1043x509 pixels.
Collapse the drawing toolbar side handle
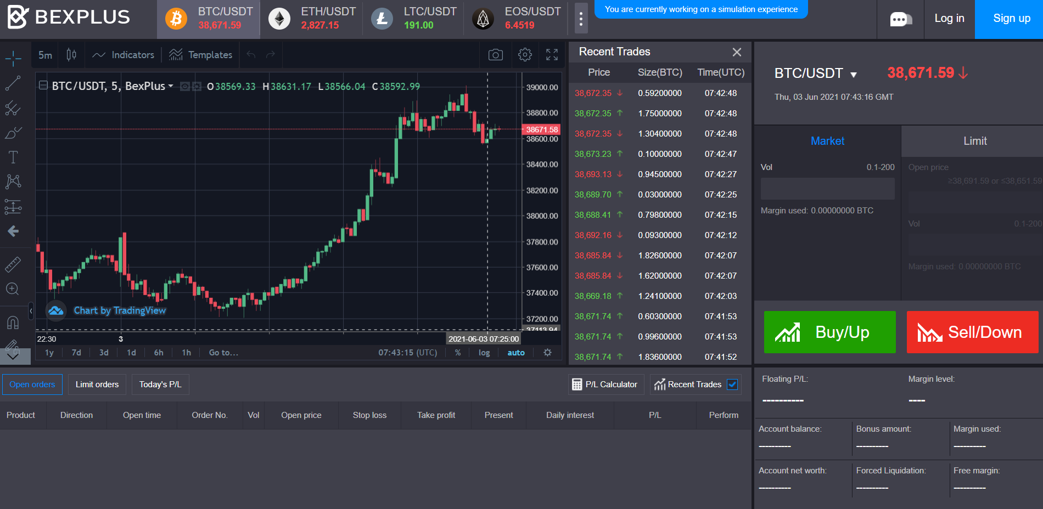point(31,311)
